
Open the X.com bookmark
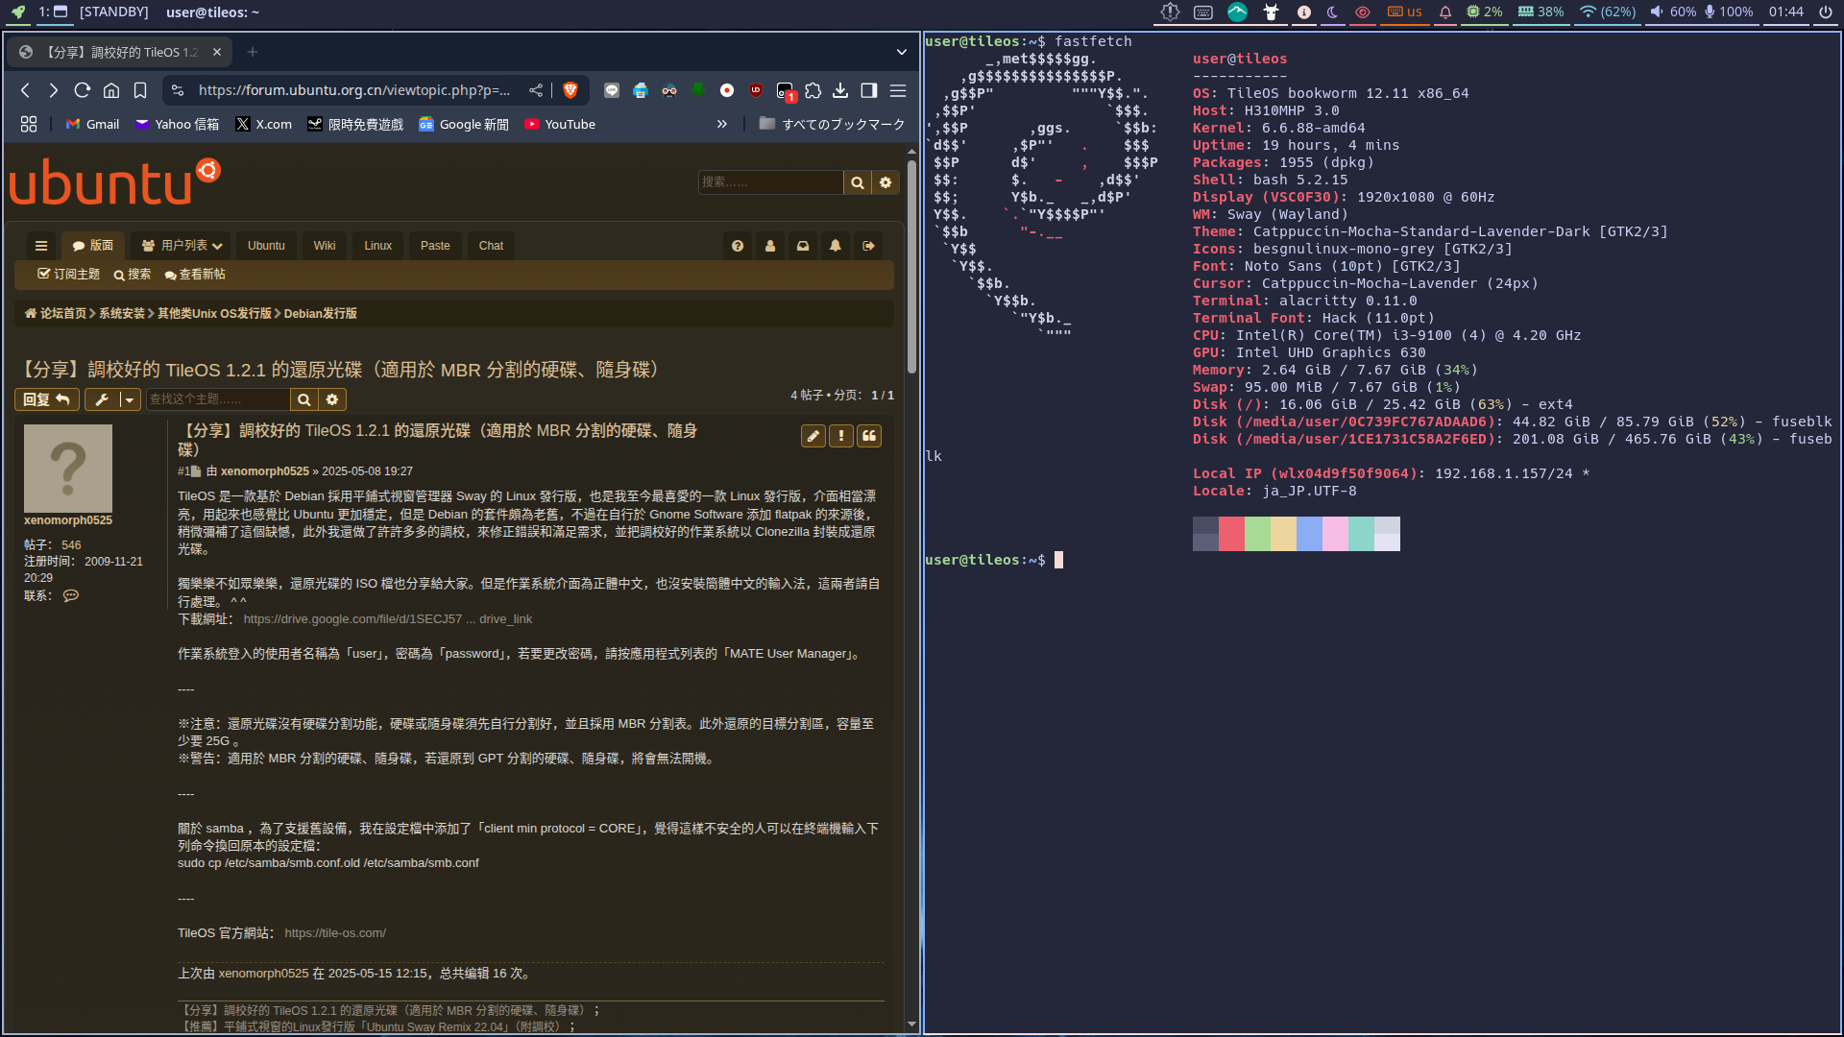[264, 124]
